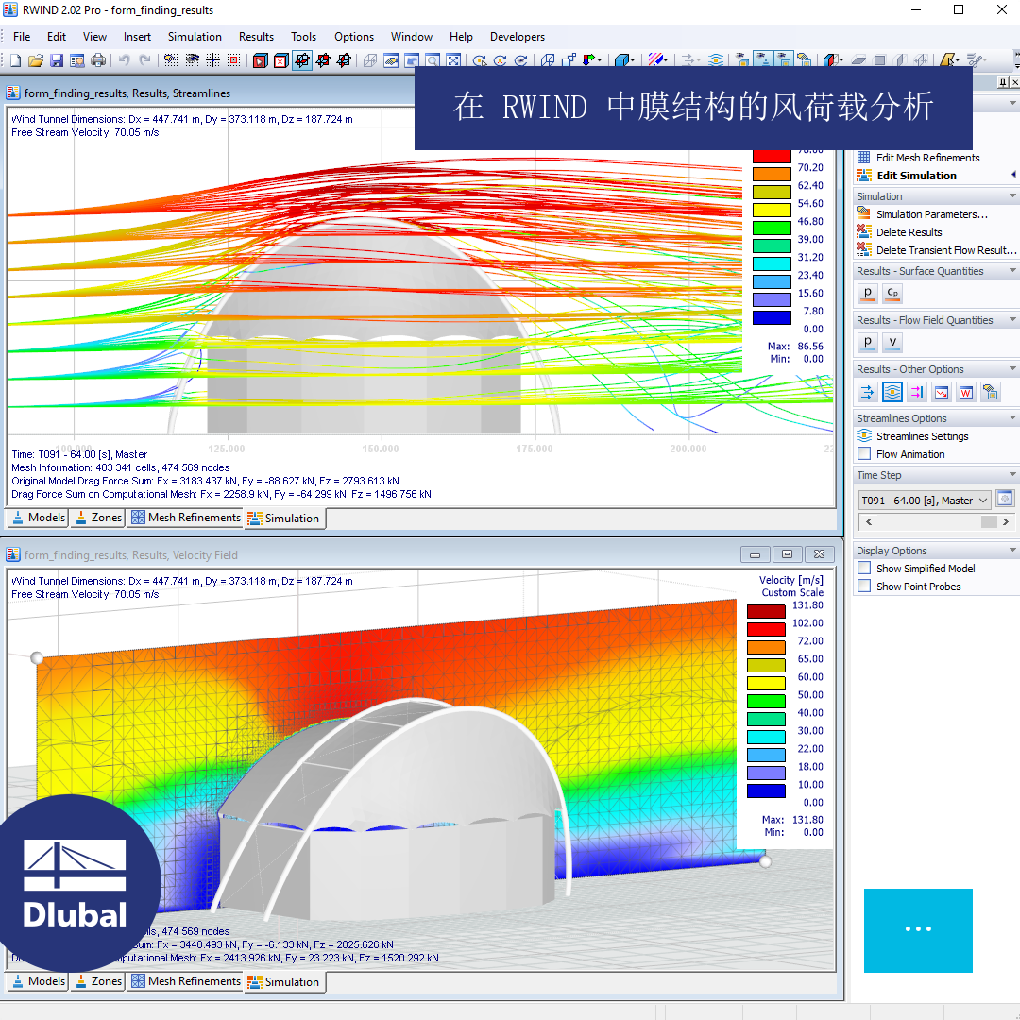1020x1020 pixels.
Task: Save the model with the floppy icon
Action: (x=57, y=60)
